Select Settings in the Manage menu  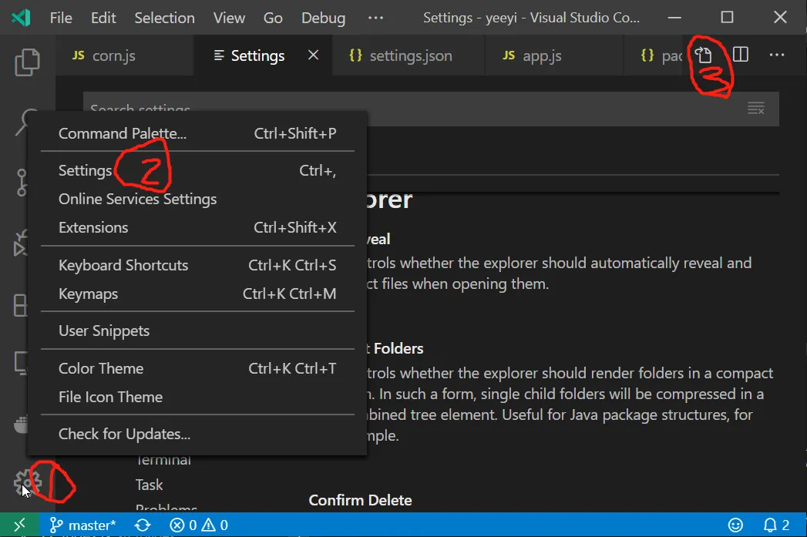(x=197, y=170)
